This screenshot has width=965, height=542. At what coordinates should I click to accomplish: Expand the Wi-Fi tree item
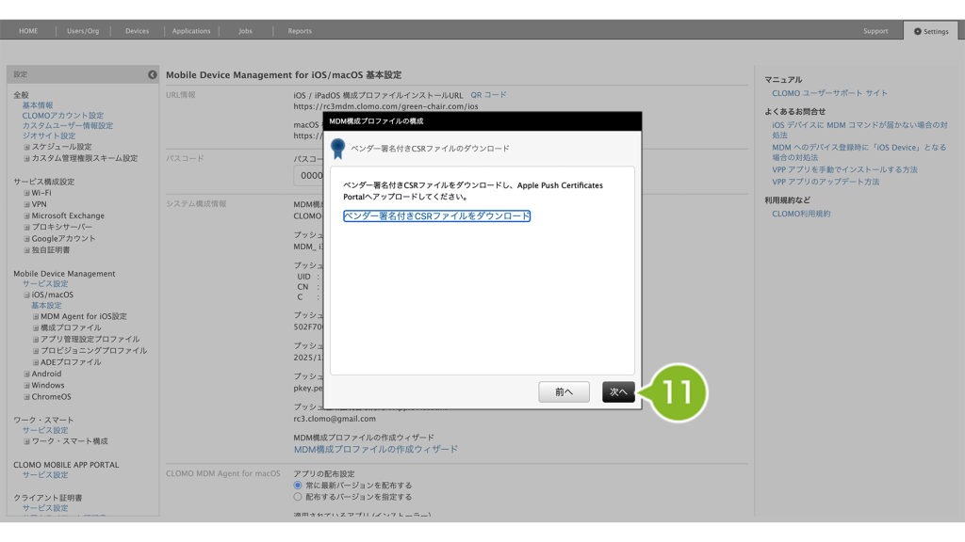(x=27, y=193)
